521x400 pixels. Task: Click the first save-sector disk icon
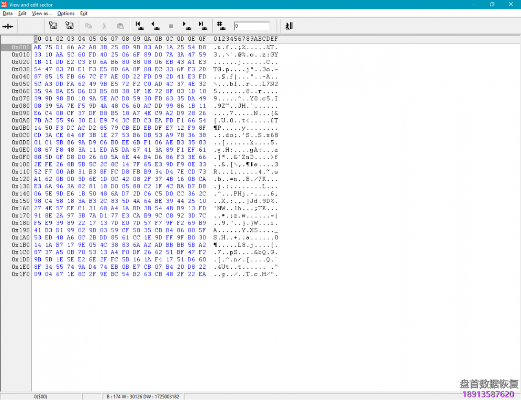pyautogui.click(x=53, y=26)
